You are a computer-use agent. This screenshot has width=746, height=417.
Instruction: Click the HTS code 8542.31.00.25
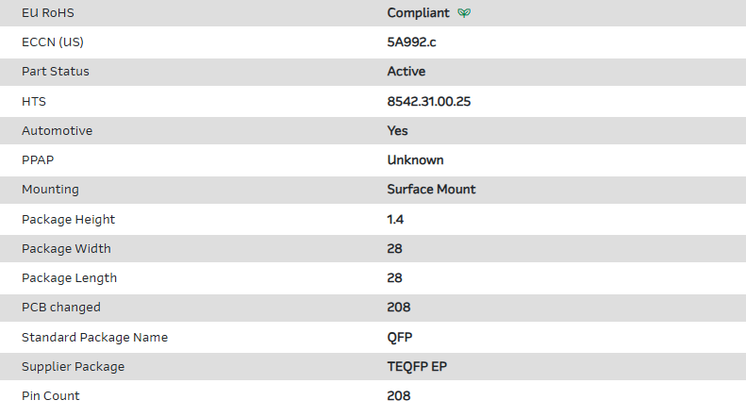click(x=429, y=101)
